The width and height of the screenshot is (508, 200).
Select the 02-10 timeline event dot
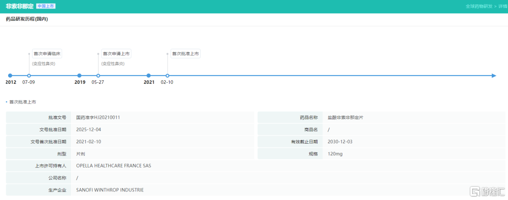click(168, 76)
